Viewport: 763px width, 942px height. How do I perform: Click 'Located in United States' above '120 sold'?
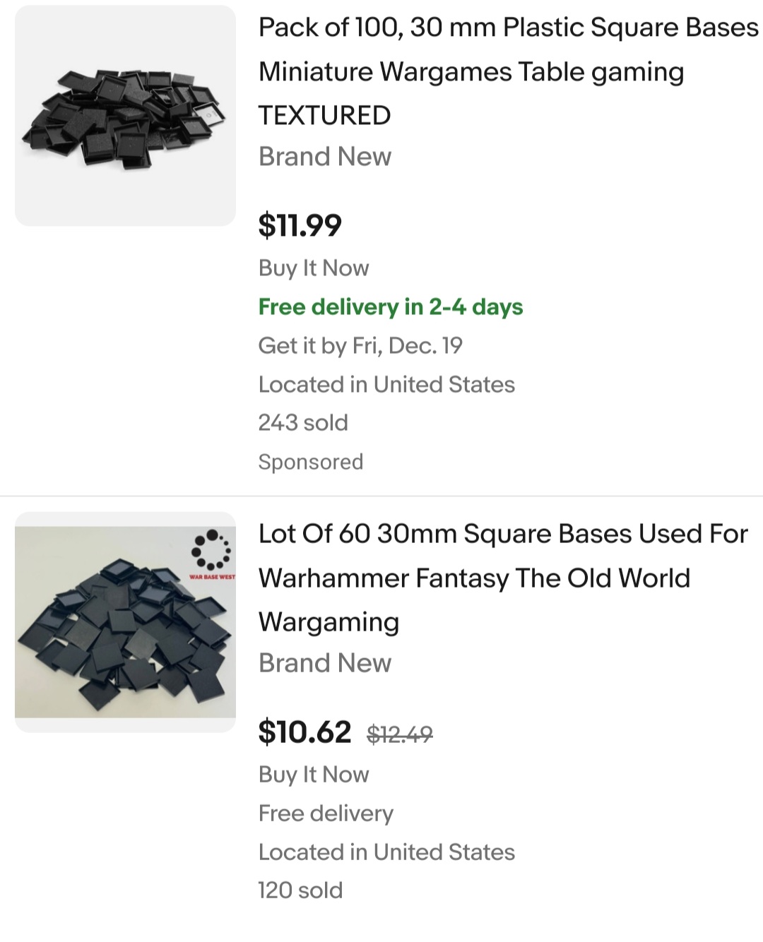(x=386, y=852)
